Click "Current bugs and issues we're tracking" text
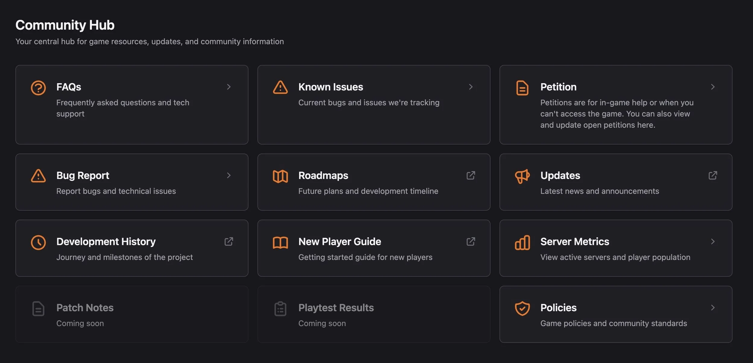This screenshot has width=753, height=363. tap(369, 102)
